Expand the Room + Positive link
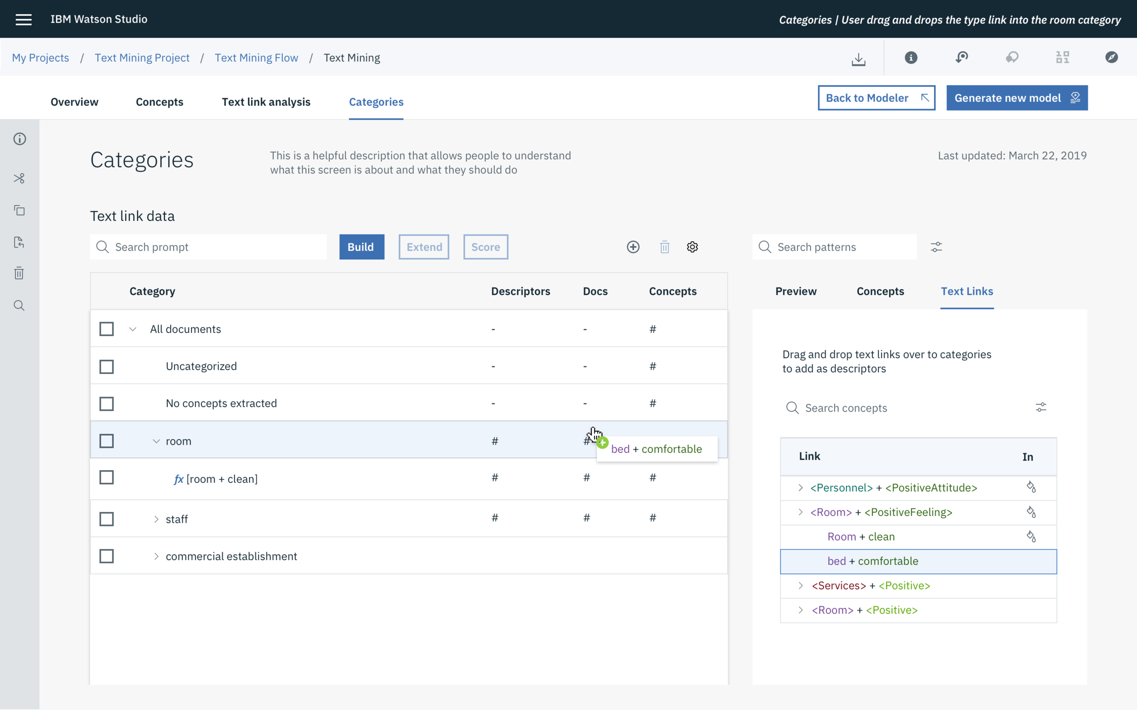The image size is (1137, 710). click(x=800, y=610)
